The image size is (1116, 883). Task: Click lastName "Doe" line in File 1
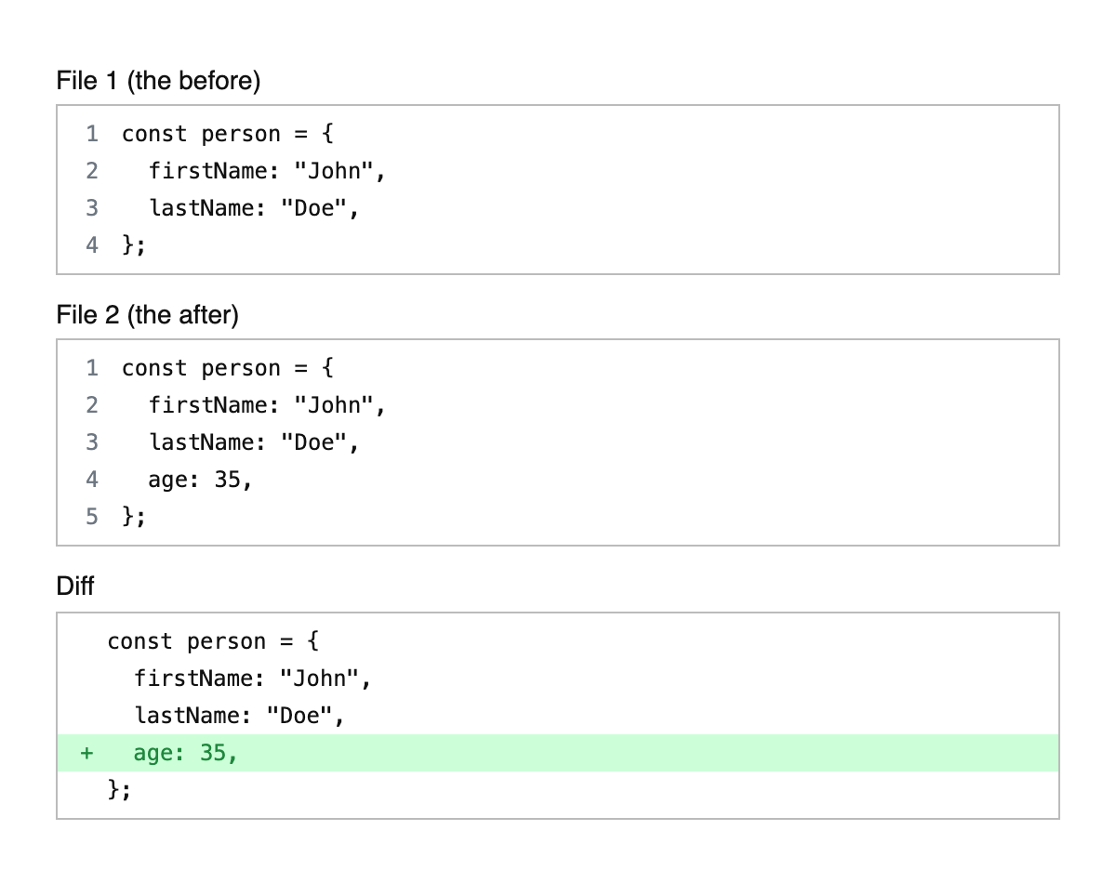pos(253,208)
